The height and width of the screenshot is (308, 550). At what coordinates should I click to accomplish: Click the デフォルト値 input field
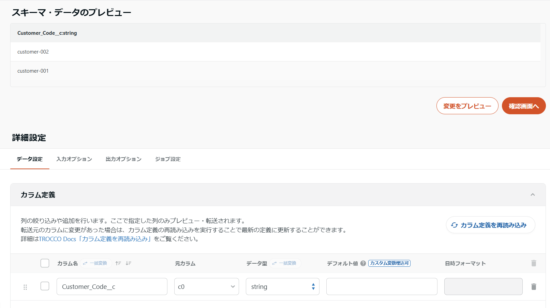click(382, 287)
